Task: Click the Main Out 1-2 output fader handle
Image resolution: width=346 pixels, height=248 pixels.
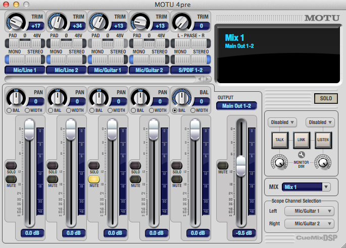Action: click(241, 166)
